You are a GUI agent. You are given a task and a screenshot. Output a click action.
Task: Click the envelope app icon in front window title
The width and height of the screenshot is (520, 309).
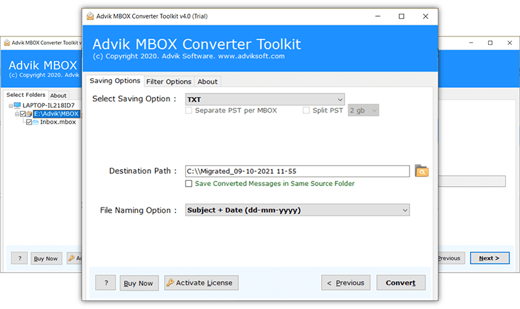click(x=90, y=16)
